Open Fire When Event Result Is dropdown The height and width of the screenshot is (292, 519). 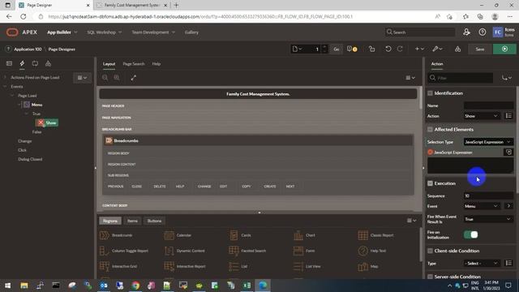(488, 219)
